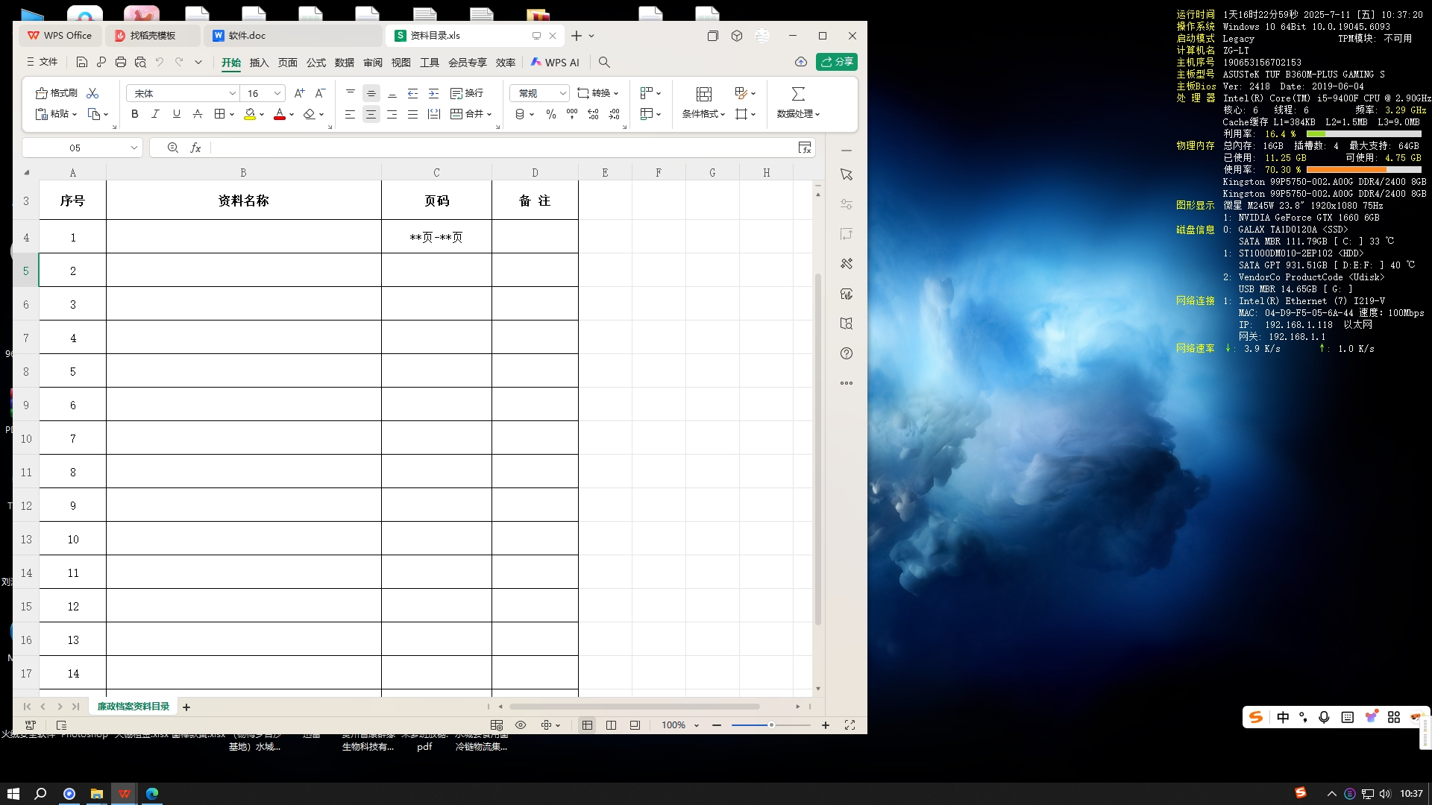Click the green 分享 share button
The image size is (1432, 805).
[x=837, y=62]
